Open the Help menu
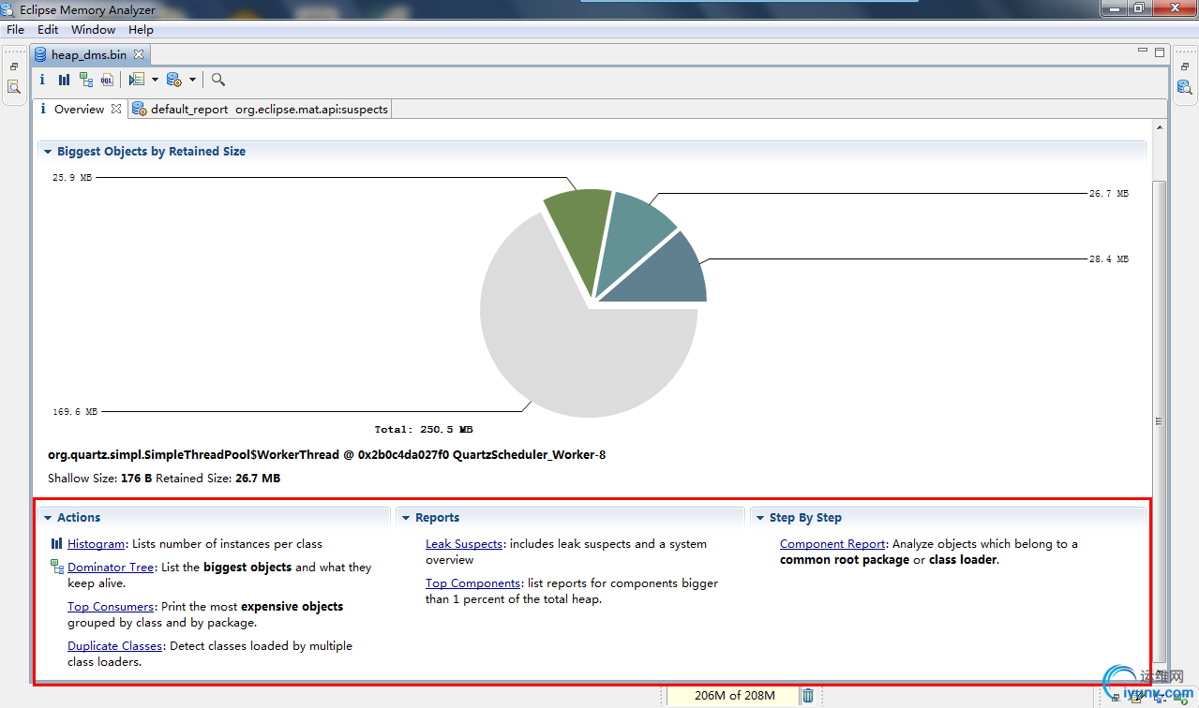This screenshot has height=708, width=1199. [x=141, y=30]
